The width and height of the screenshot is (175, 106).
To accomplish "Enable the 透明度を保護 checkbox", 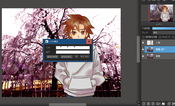I will pos(143,37).
